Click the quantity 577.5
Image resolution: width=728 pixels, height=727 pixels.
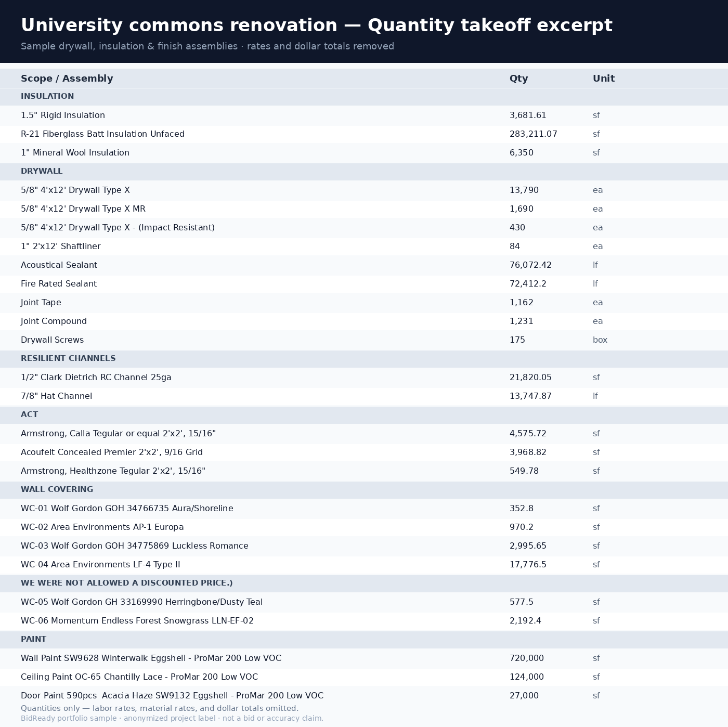pos(522,602)
